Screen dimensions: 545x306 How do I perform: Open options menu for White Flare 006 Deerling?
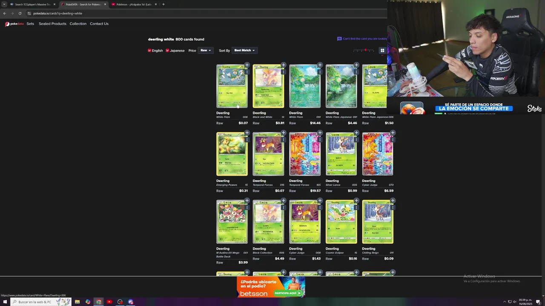pos(247,72)
